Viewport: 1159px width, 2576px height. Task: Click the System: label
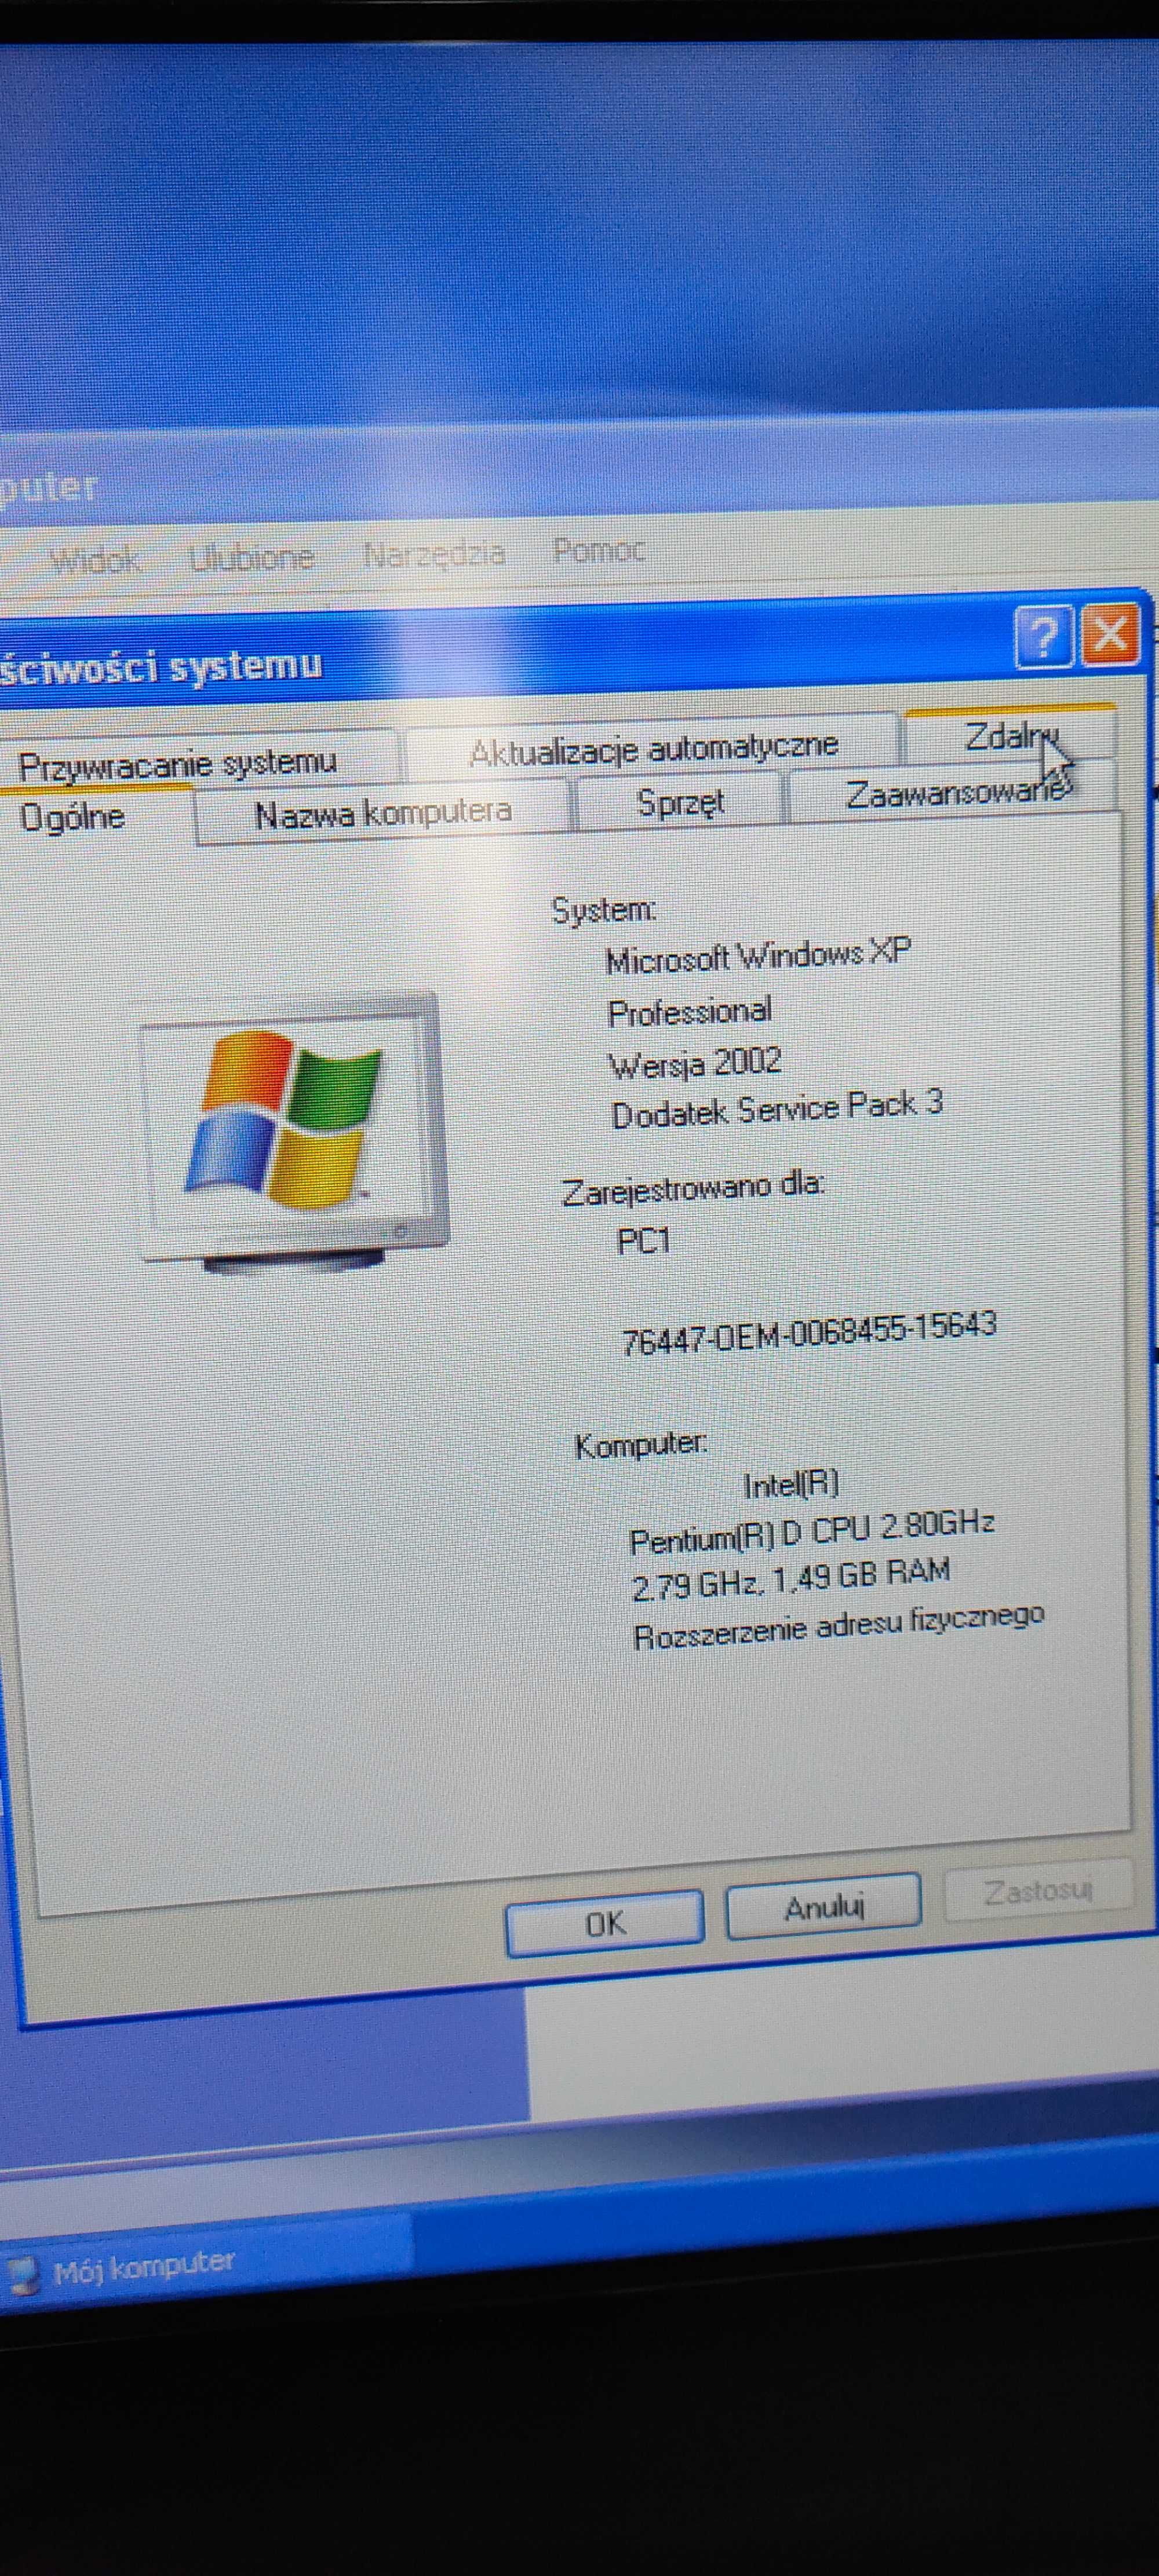[604, 909]
